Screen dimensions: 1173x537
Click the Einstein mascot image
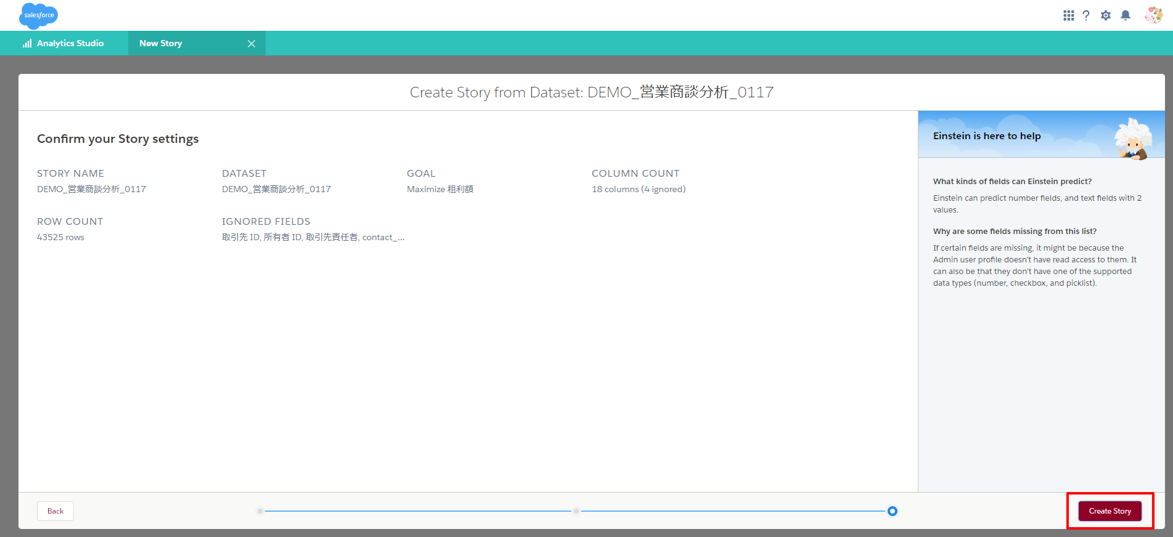coord(1133,139)
